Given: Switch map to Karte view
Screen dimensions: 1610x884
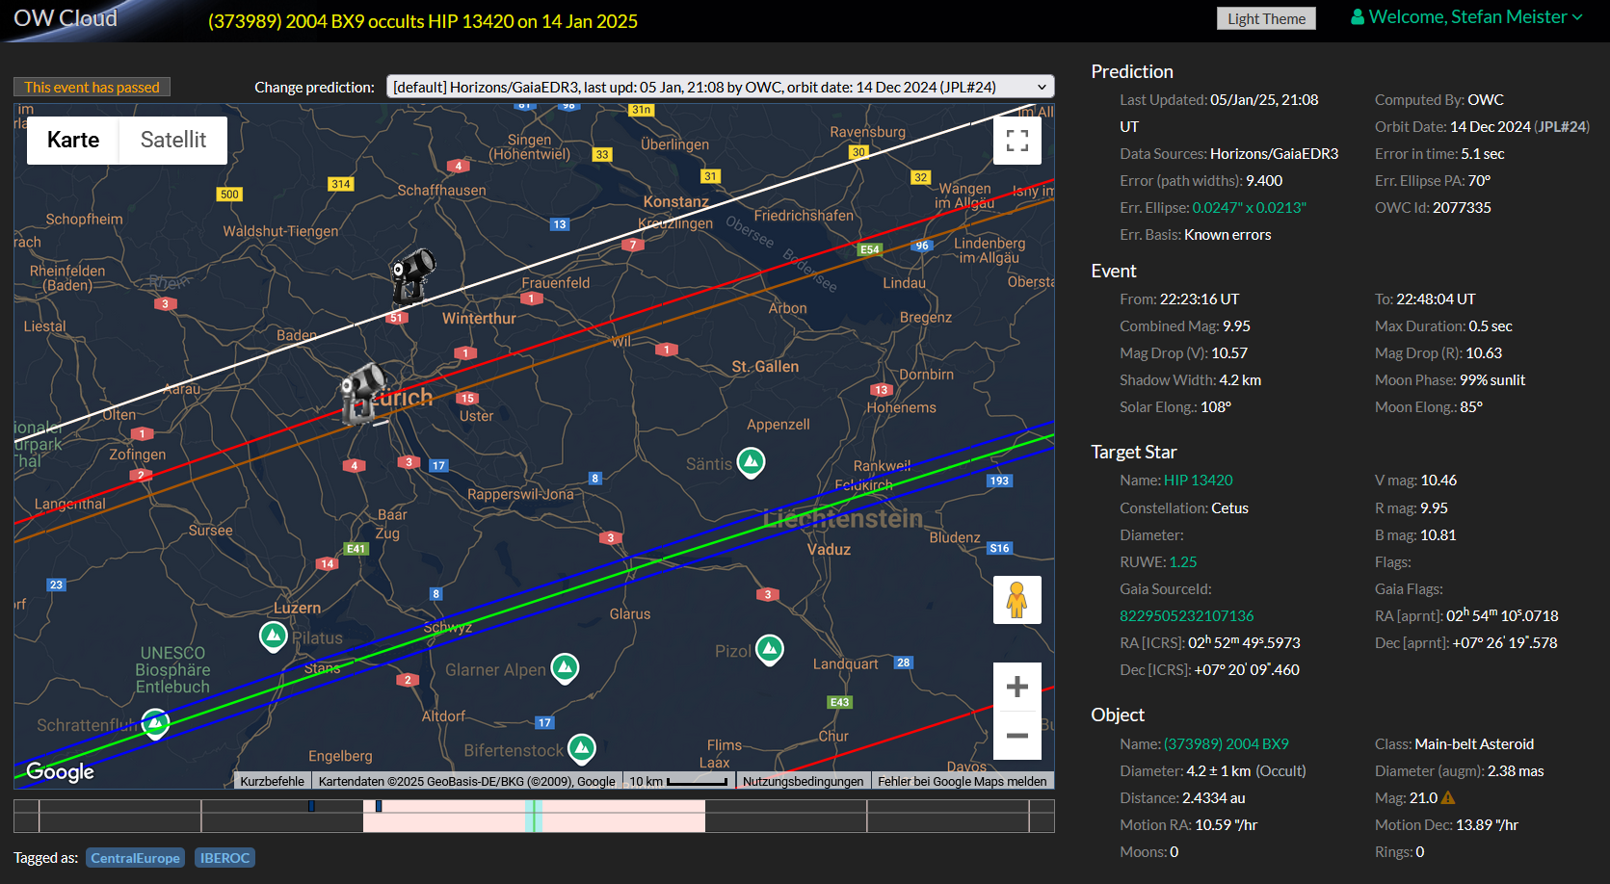Looking at the screenshot, I should click(73, 141).
